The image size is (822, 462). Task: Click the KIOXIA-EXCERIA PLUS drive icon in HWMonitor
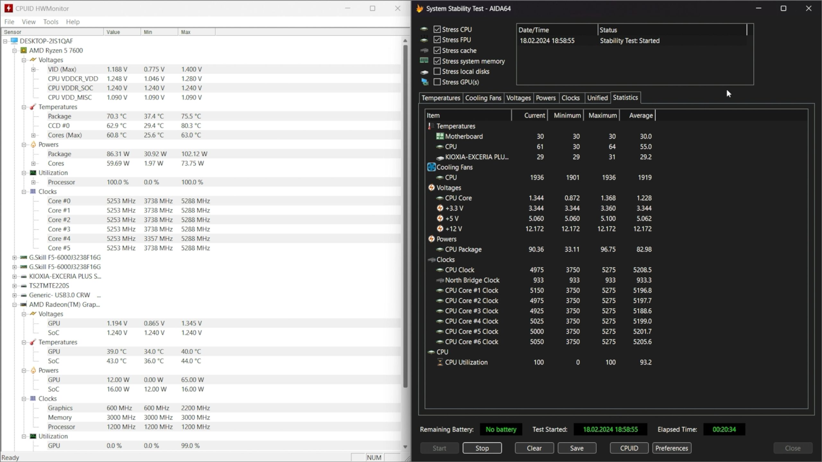pyautogui.click(x=23, y=276)
